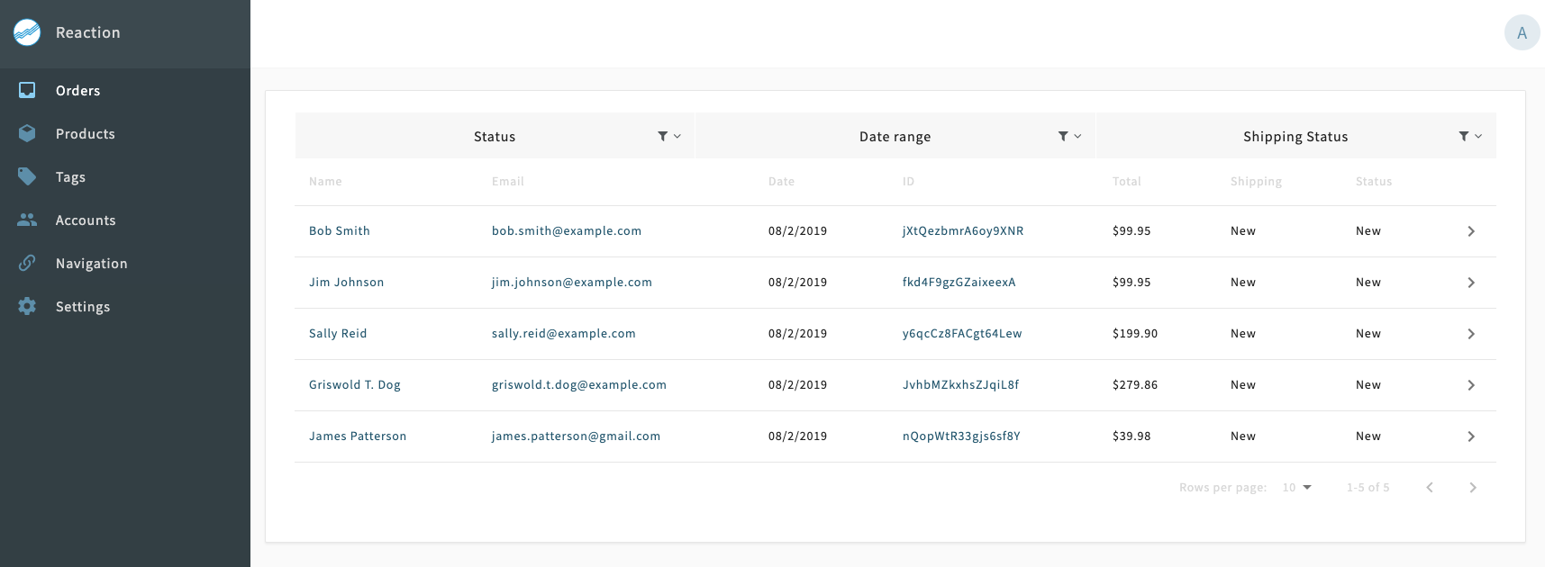Open the Status filter dropdown
1545x567 pixels.
point(668,136)
